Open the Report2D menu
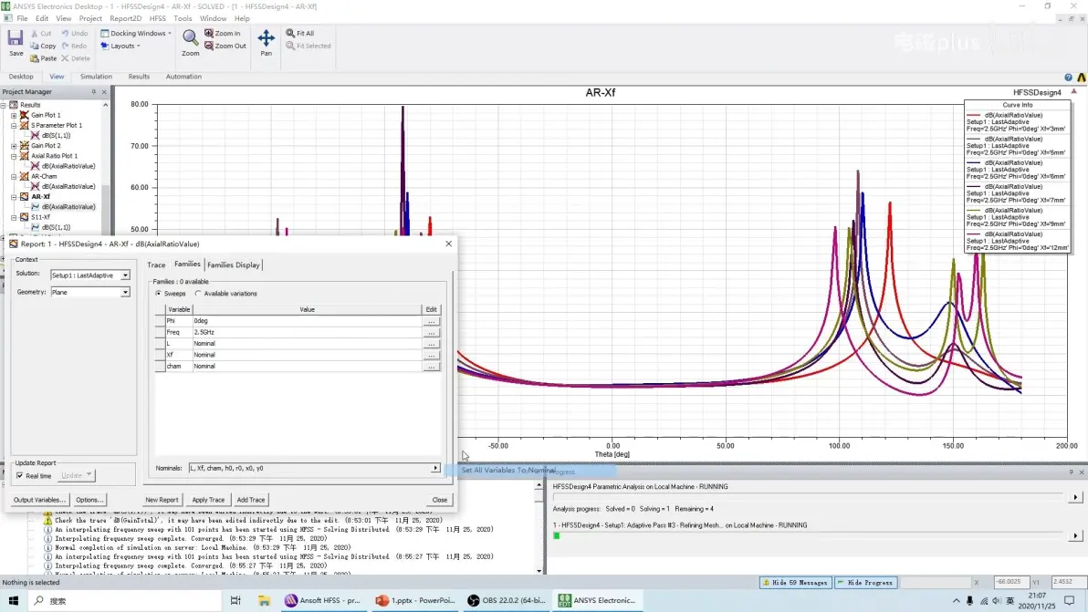1088x612 pixels. (126, 19)
